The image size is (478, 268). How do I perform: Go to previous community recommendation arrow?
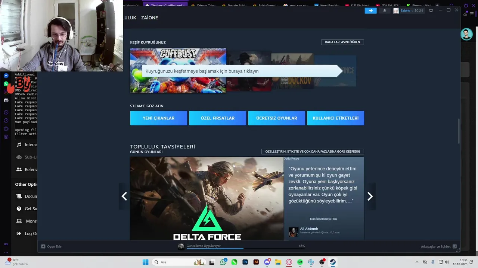pyautogui.click(x=124, y=196)
